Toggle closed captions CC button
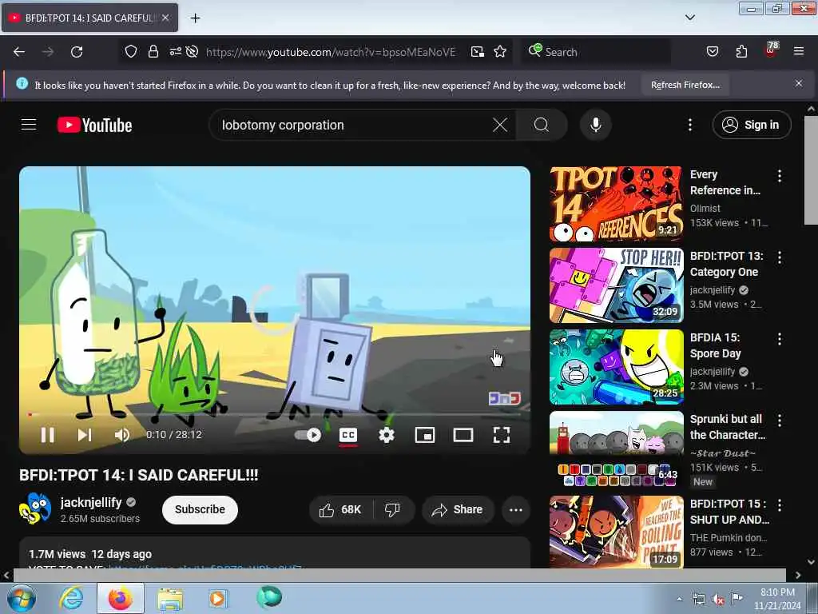 coord(348,435)
